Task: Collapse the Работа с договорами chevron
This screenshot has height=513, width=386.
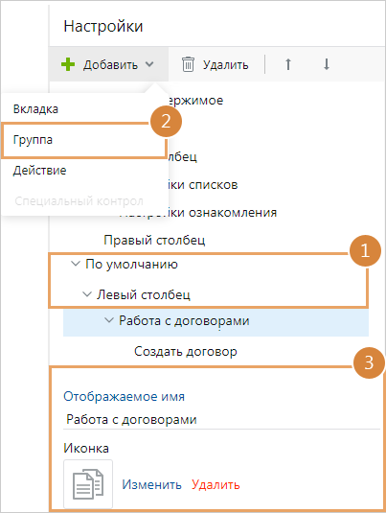Action: pos(109,320)
